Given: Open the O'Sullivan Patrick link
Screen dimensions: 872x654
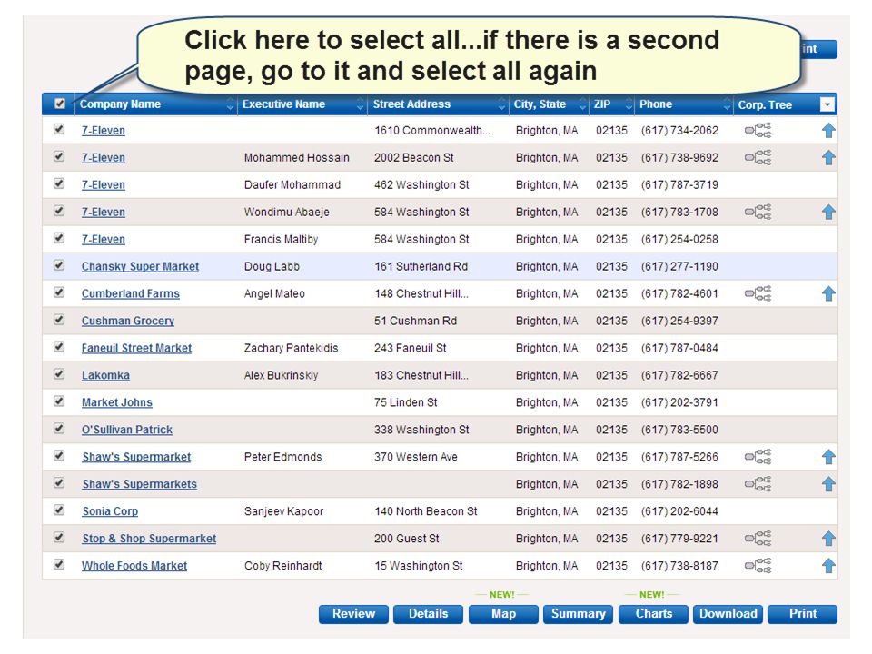Looking at the screenshot, I should (x=127, y=430).
